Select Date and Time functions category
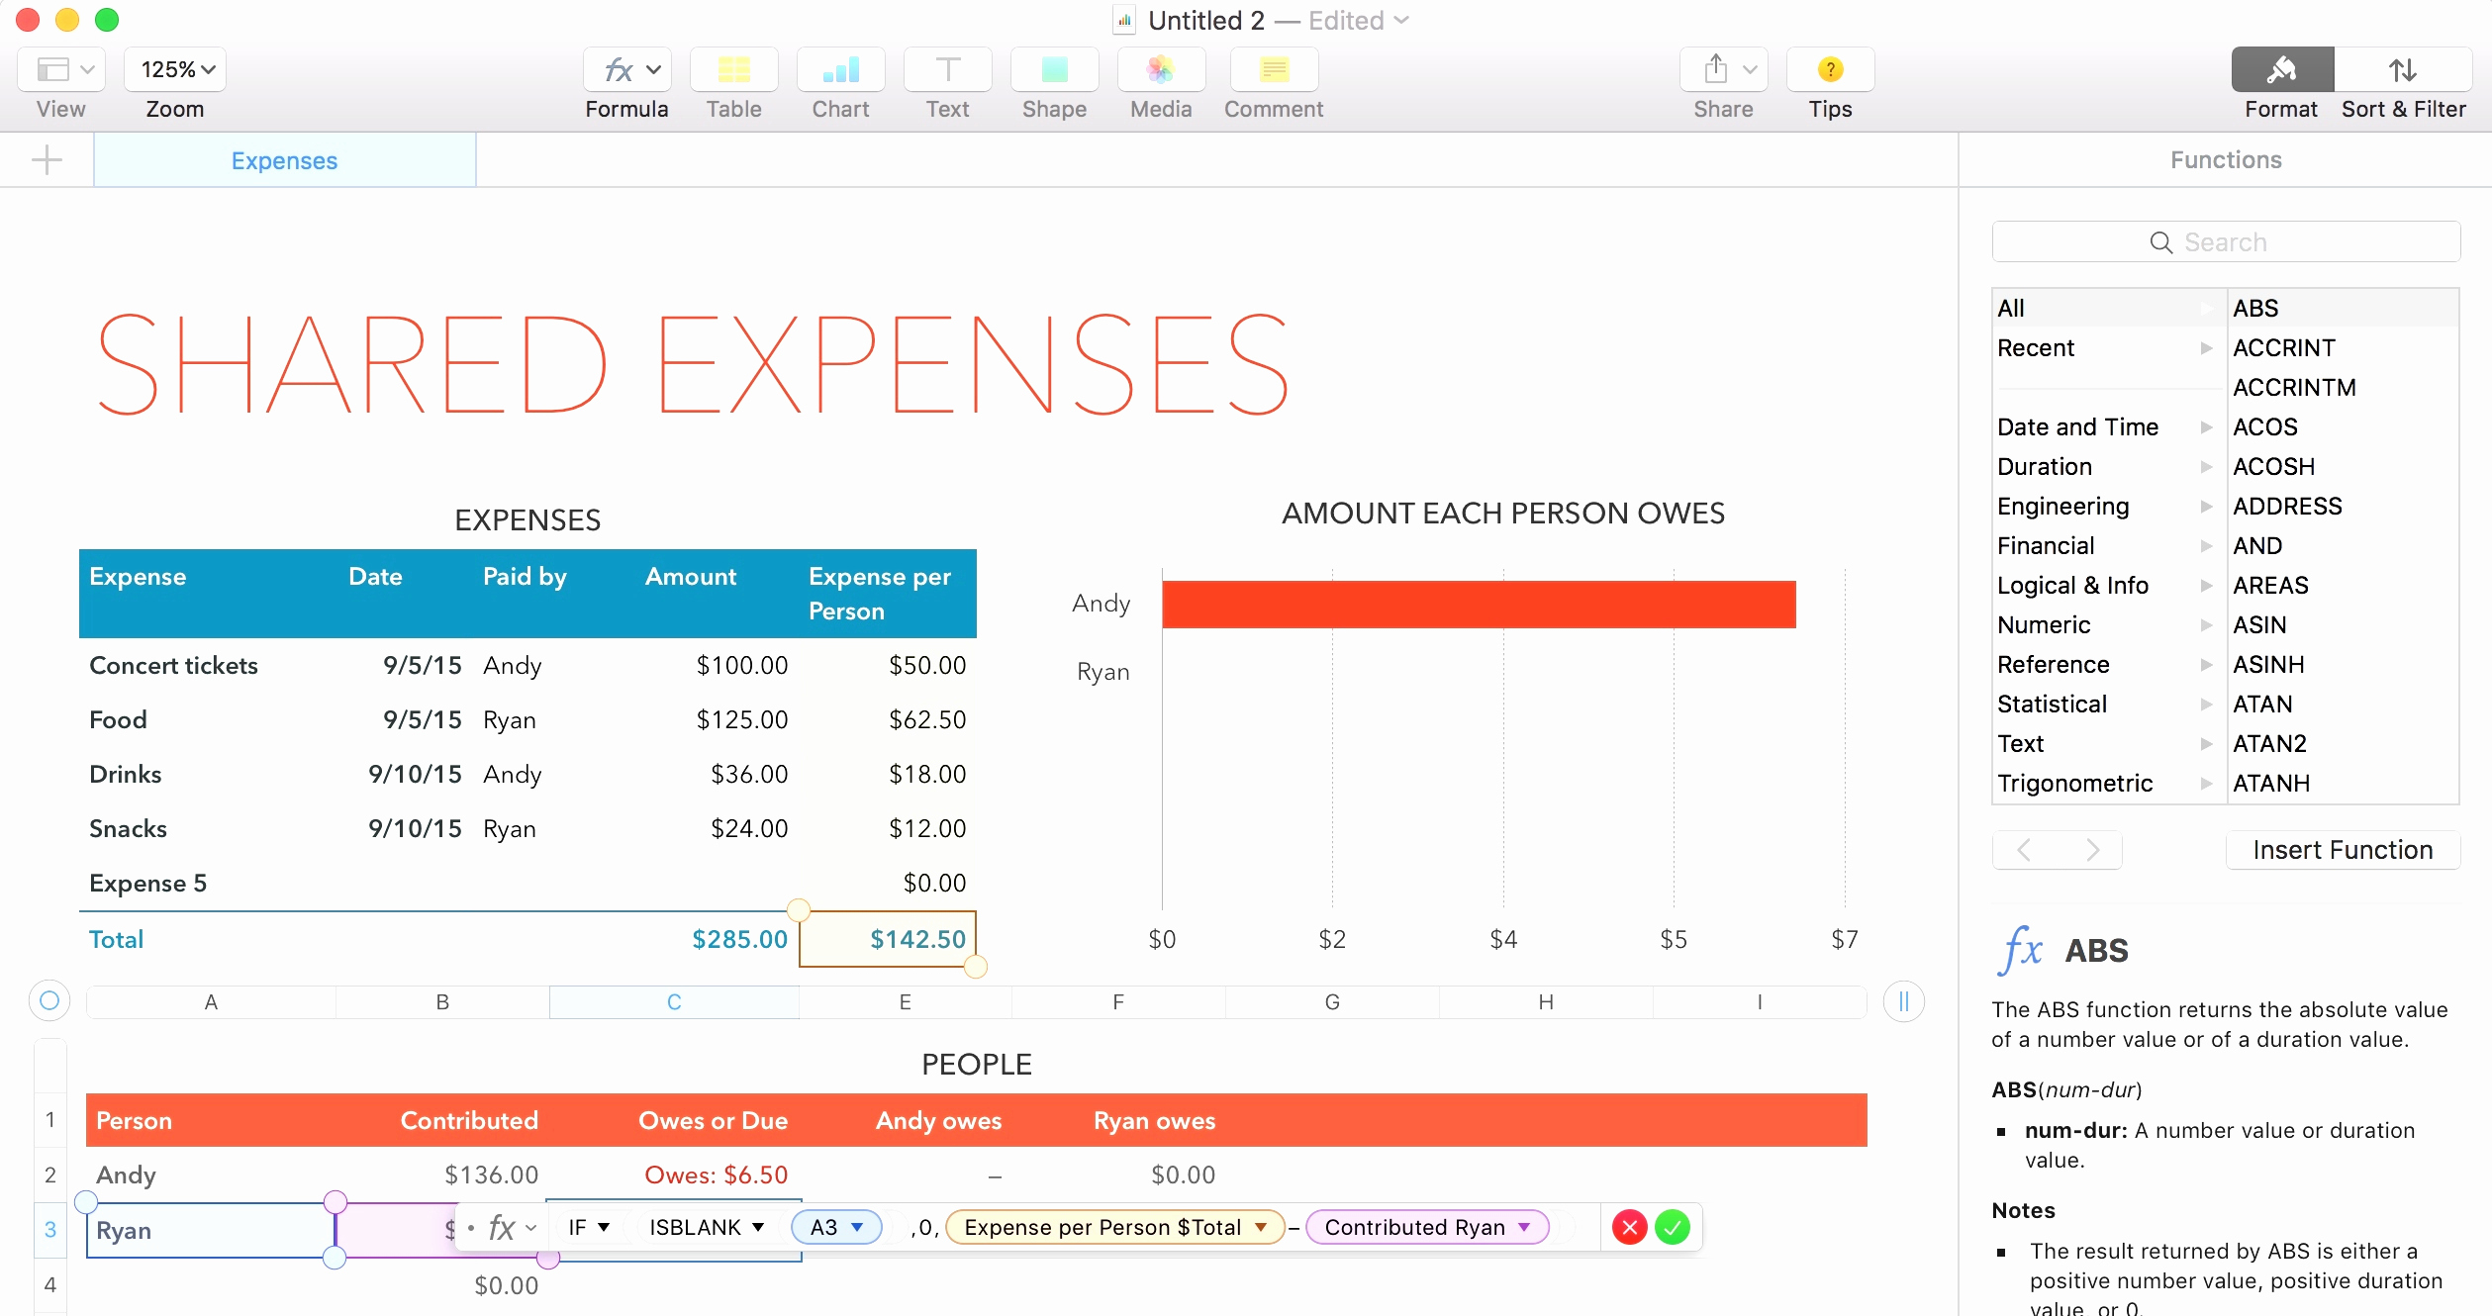The image size is (2492, 1316). point(2075,426)
